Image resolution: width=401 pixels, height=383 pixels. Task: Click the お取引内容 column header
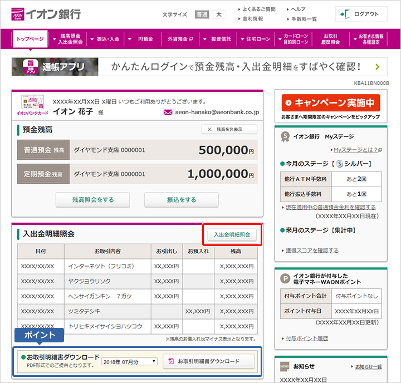(x=107, y=251)
